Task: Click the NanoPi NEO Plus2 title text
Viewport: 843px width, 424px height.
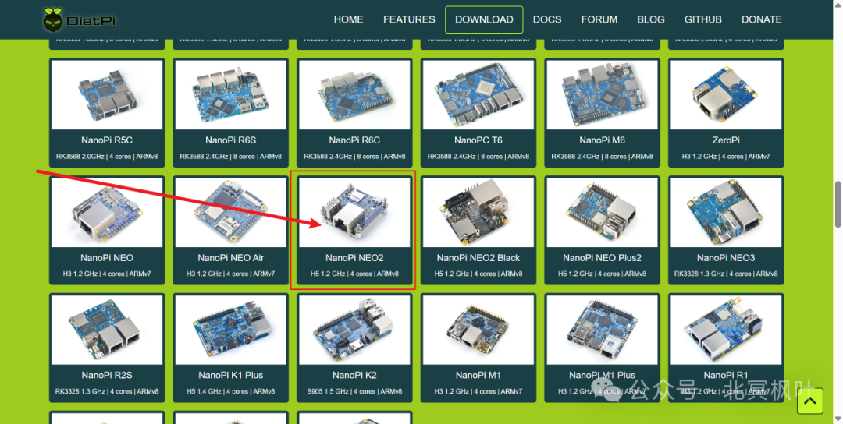Action: [x=602, y=258]
